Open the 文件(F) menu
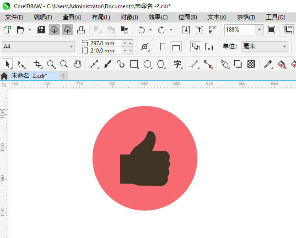 click(x=14, y=17)
